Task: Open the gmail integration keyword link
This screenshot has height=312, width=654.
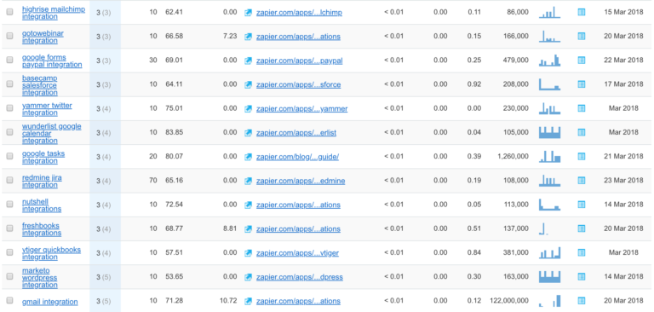Action: (49, 302)
